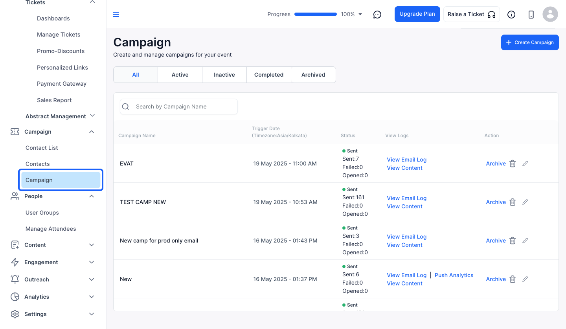
Task: Collapse the Campaign section chevron
Action: click(x=92, y=132)
